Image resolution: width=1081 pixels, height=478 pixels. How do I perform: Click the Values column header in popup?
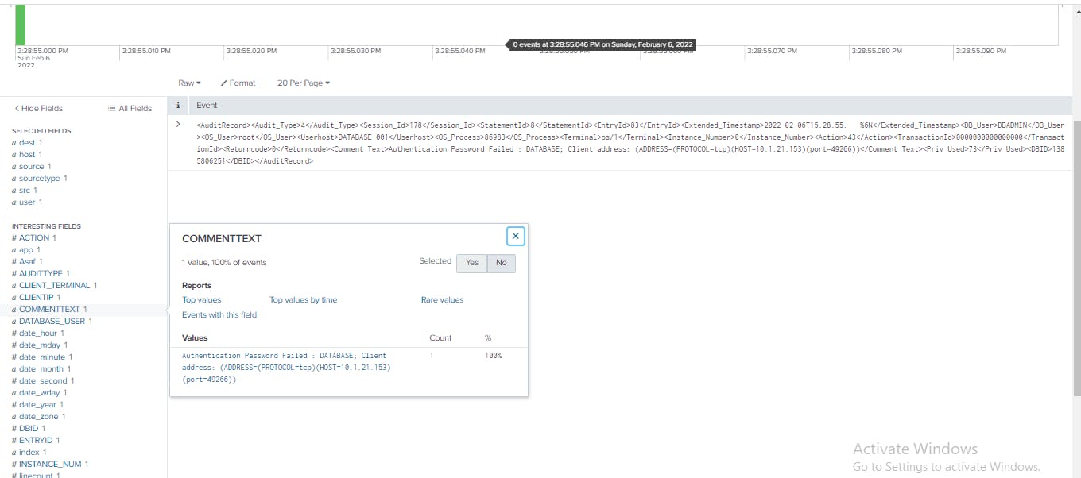(x=195, y=338)
